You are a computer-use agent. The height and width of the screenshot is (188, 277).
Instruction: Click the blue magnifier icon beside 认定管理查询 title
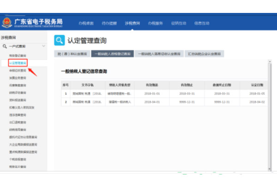[x=60, y=40]
